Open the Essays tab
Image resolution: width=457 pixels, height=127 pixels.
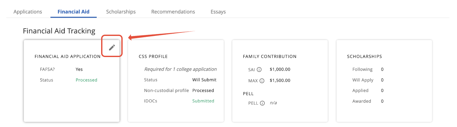(x=218, y=12)
